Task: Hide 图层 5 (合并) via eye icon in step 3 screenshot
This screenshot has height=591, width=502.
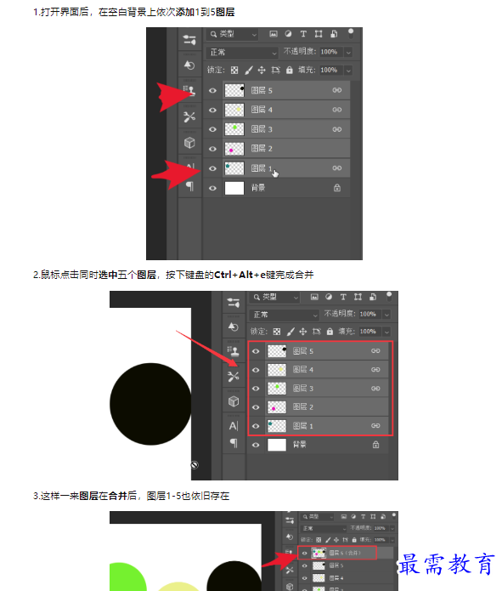Action: (305, 553)
